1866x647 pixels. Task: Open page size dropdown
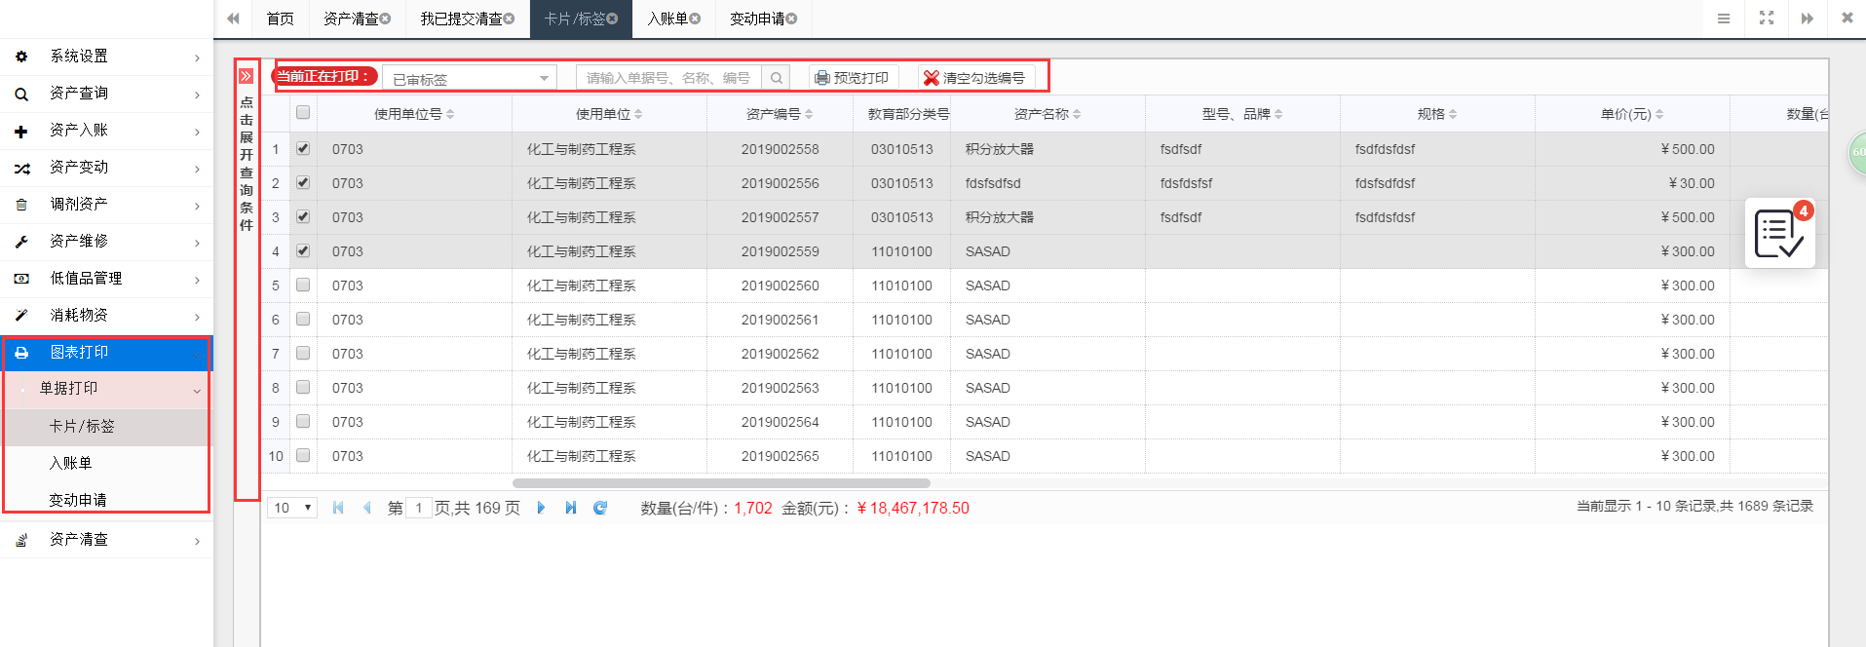click(x=292, y=508)
